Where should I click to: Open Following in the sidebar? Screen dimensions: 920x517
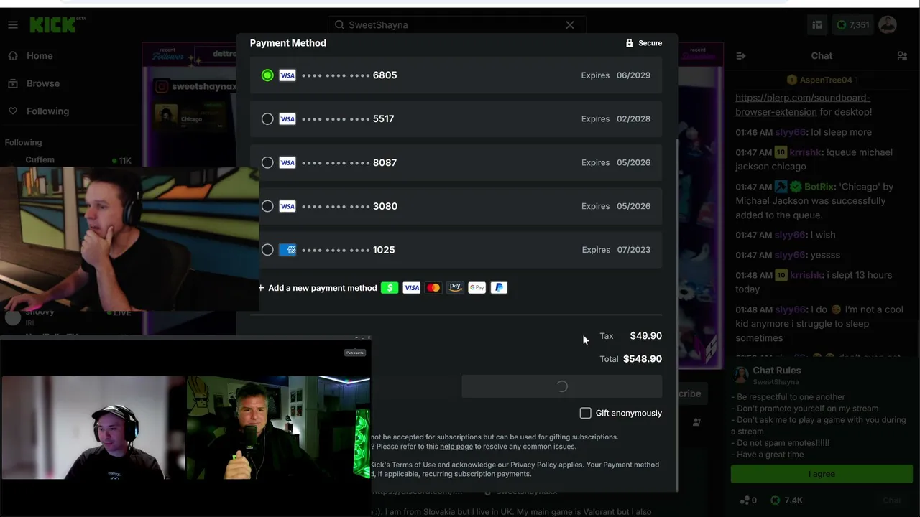pos(47,111)
